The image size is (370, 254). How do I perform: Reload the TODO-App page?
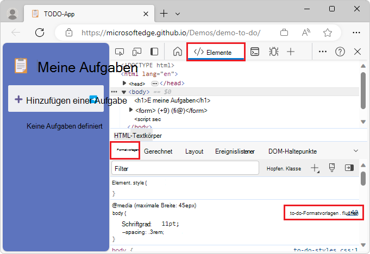click(x=40, y=33)
